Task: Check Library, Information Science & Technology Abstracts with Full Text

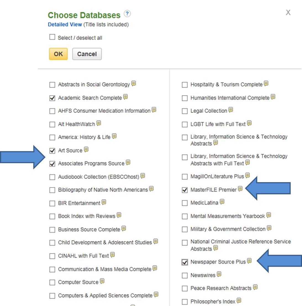Action: 185,157
